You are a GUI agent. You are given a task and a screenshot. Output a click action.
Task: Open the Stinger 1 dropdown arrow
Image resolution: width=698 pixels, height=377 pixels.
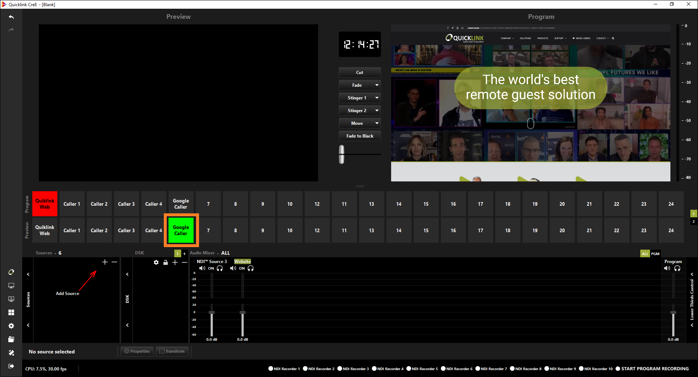pyautogui.click(x=377, y=98)
